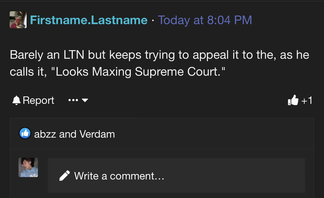Click the pencil icon in the comment box
Image resolution: width=324 pixels, height=198 pixels.
pyautogui.click(x=65, y=176)
